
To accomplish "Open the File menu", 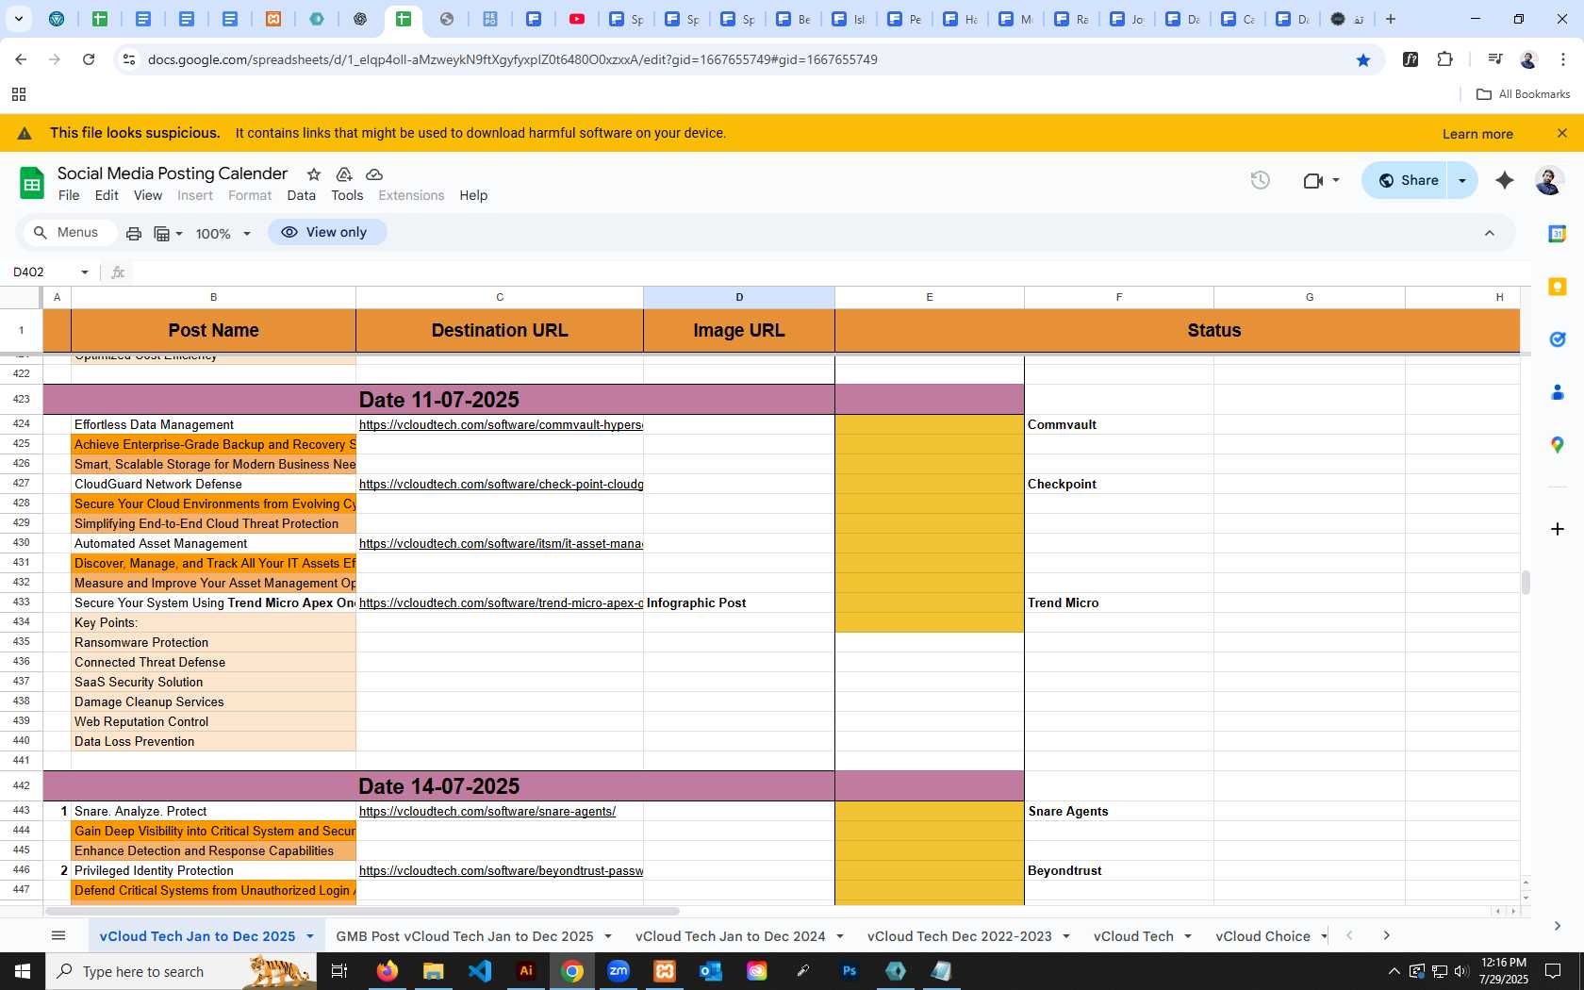I will click(69, 195).
